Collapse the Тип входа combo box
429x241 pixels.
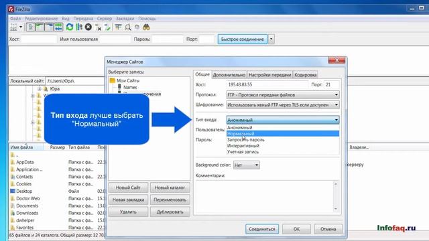[x=283, y=120]
